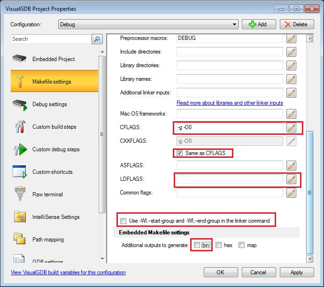Viewport: 324px width, 287px height.
Task: Open the Configuration dropdown
Action: pos(148,24)
